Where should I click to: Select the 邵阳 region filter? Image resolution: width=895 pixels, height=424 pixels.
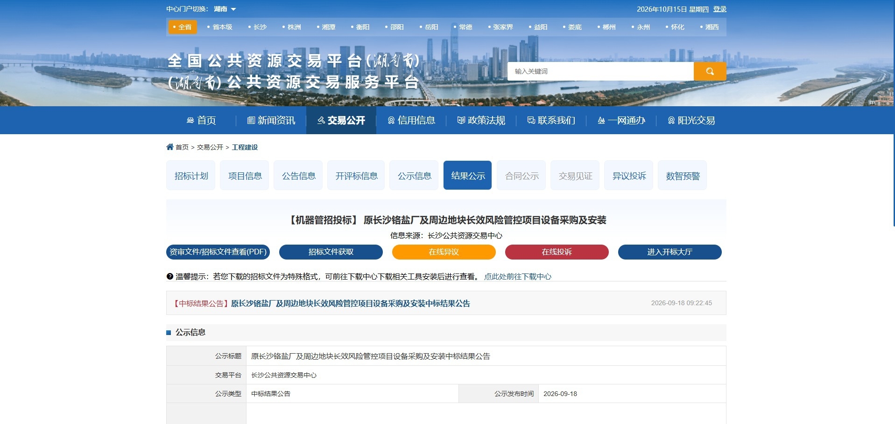[x=395, y=27]
